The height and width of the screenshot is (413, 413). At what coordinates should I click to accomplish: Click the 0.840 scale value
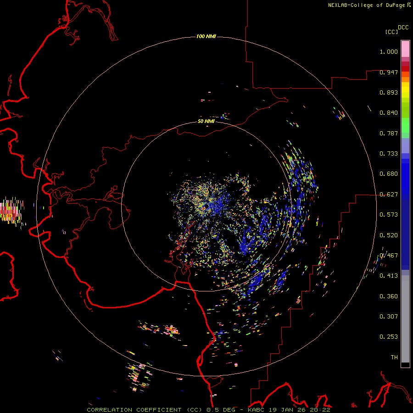tap(389, 113)
